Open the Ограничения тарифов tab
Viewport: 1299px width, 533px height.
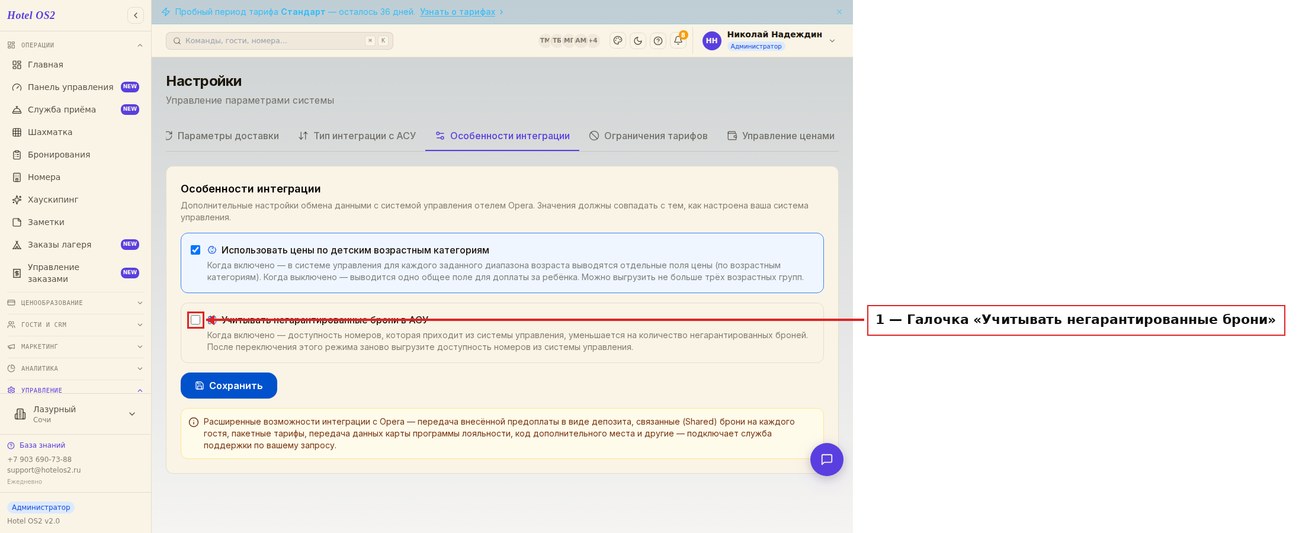click(649, 136)
